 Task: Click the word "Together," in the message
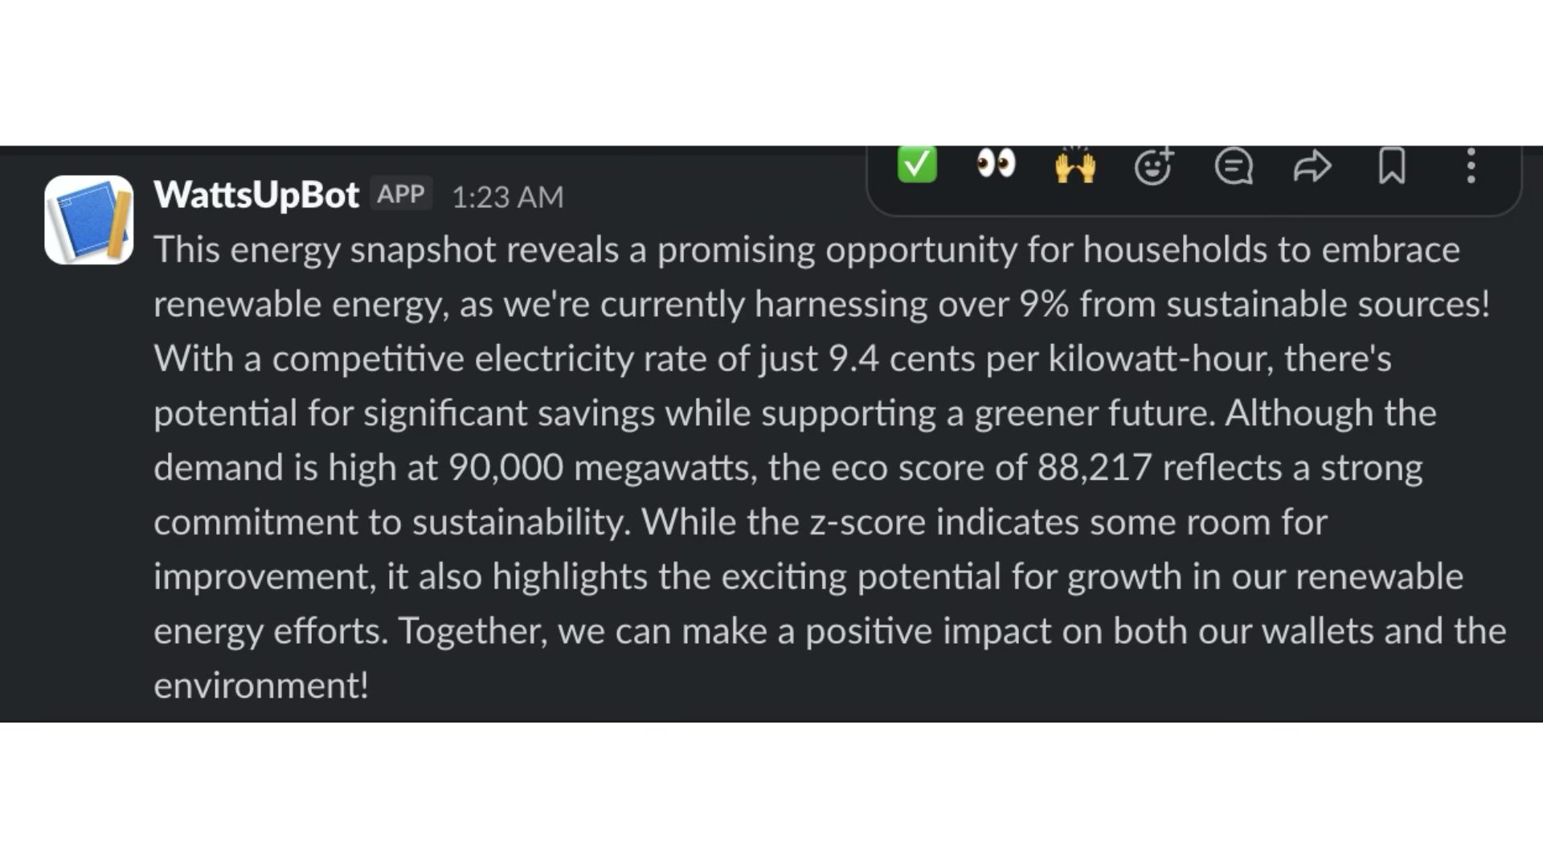coord(473,632)
